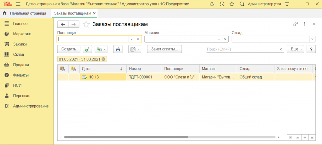Clear the Поставщик filter field
Viewport: 322px width, 145px height.
point(138,39)
